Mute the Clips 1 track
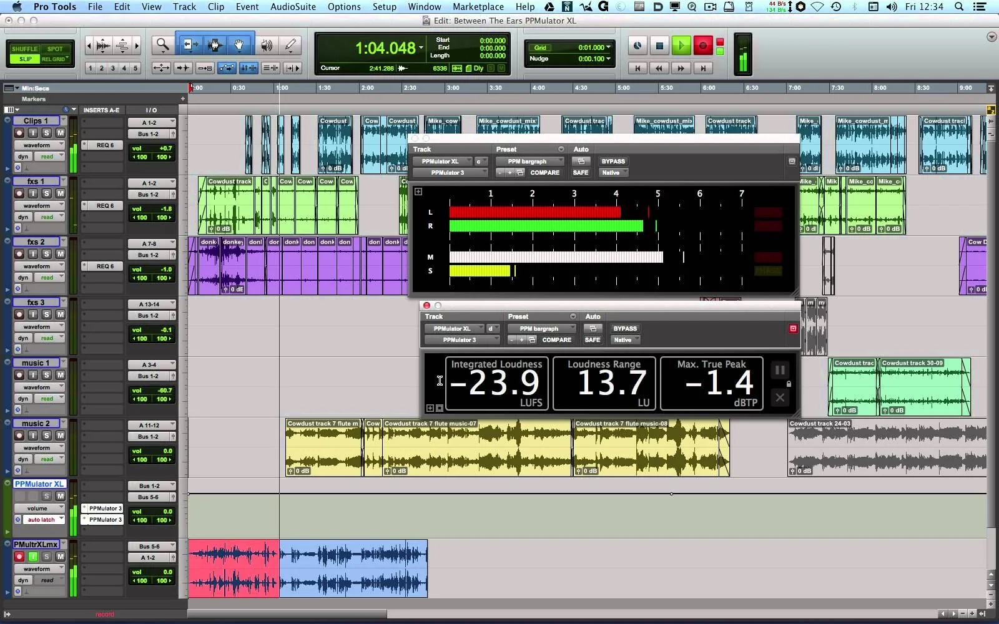999x624 pixels. click(x=61, y=133)
